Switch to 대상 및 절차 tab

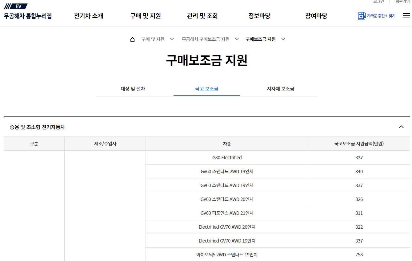[x=133, y=89]
